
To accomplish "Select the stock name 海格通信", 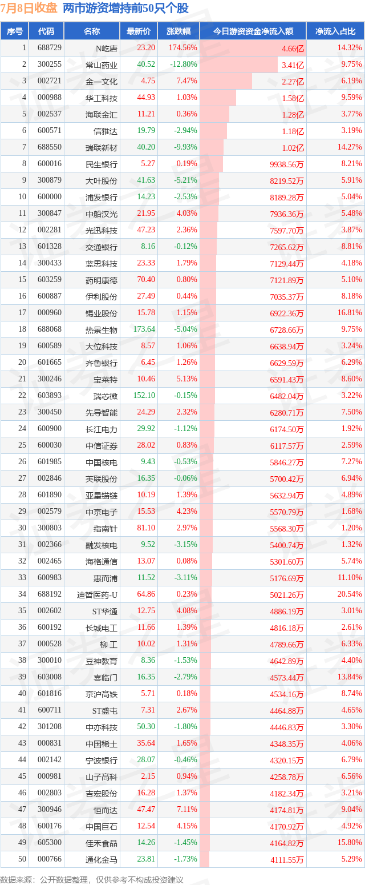I will pos(102,561).
